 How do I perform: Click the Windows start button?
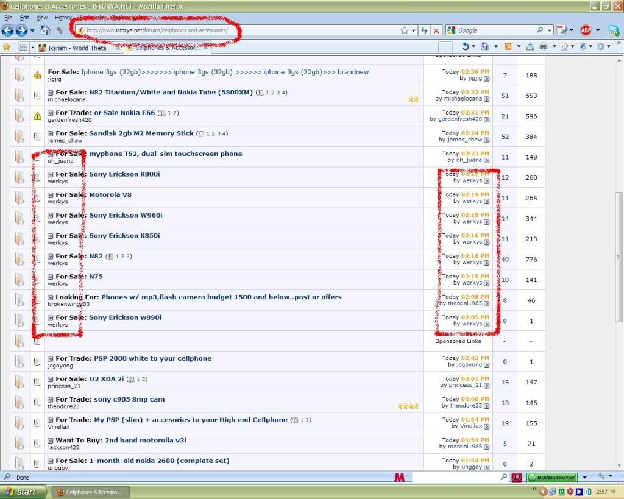(23, 492)
